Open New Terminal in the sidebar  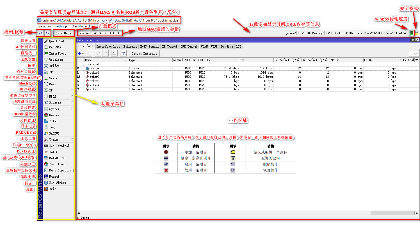[59, 146]
